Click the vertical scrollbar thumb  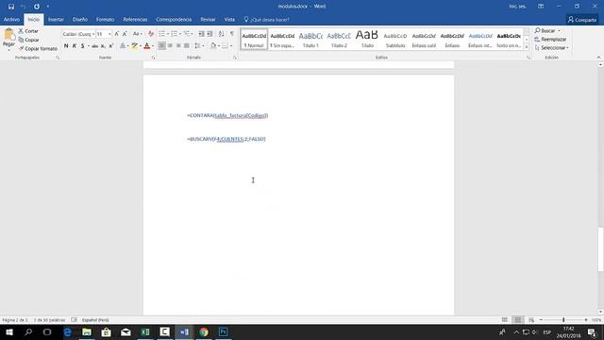(600, 249)
